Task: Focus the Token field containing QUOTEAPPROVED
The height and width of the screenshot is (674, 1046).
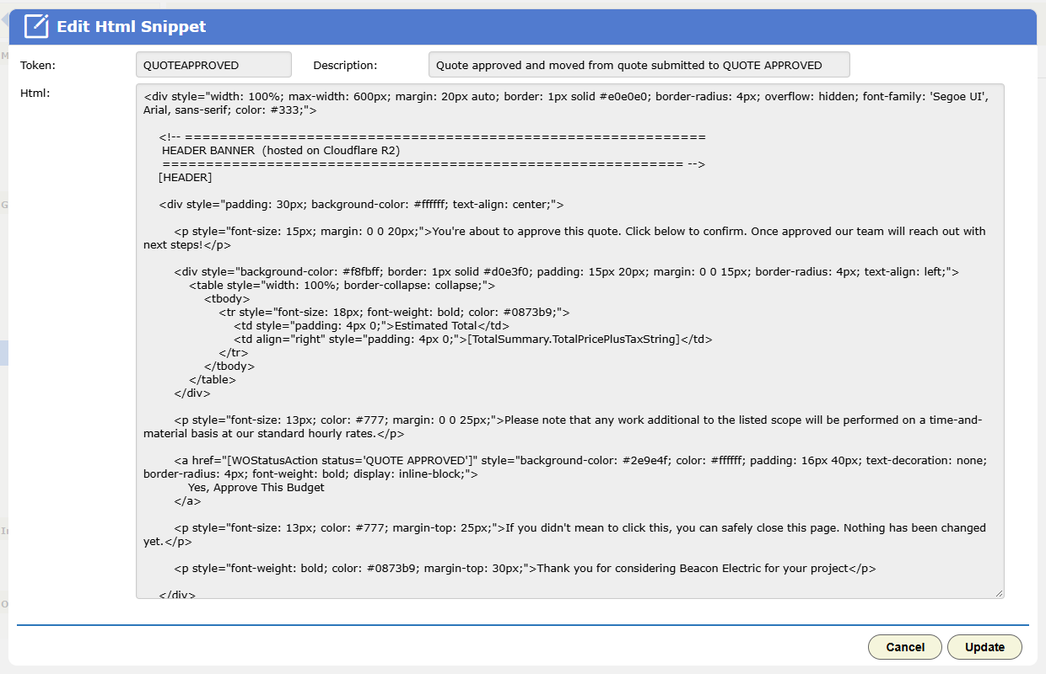Action: (213, 65)
